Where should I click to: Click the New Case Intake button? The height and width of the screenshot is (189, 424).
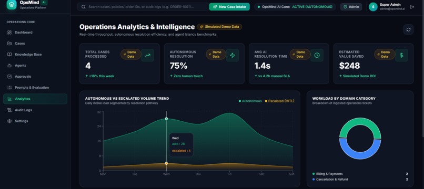(x=229, y=7)
